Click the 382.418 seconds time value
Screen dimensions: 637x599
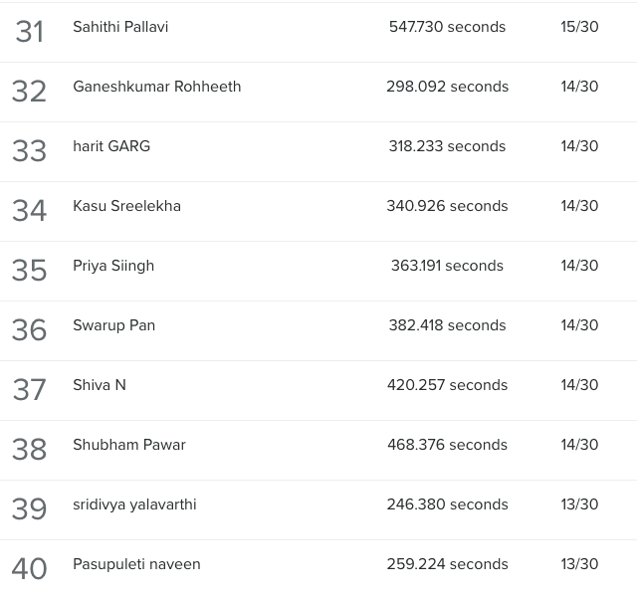click(447, 325)
